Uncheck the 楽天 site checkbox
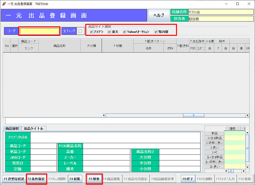 point(109,32)
